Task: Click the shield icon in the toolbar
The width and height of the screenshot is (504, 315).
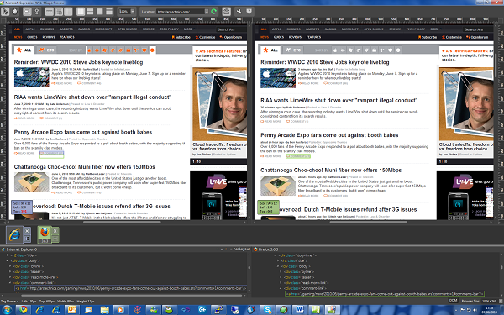Action: click(x=249, y=12)
